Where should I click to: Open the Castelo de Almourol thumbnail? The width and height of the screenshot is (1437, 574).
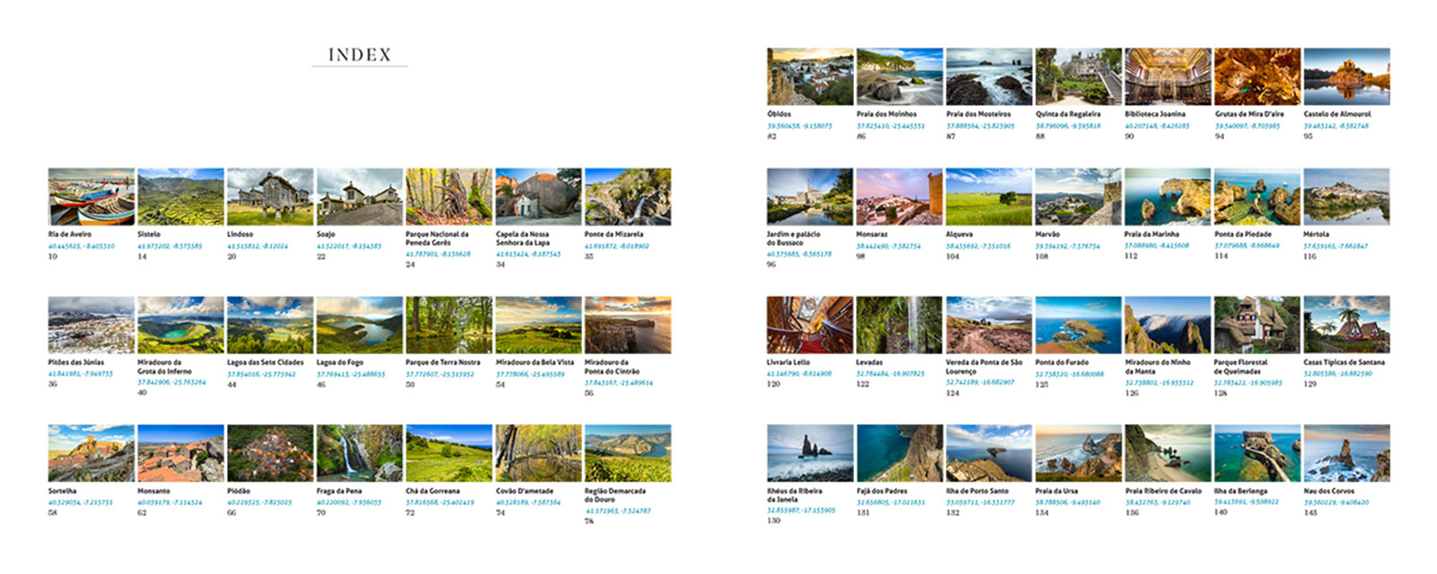tap(1346, 77)
